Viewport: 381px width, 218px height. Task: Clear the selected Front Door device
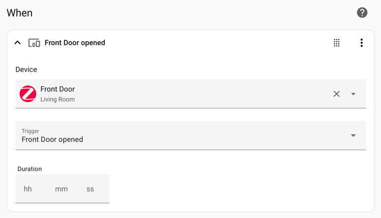pos(336,94)
